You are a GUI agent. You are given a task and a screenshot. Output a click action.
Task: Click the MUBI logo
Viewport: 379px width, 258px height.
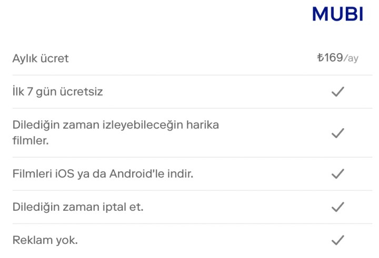pyautogui.click(x=337, y=14)
